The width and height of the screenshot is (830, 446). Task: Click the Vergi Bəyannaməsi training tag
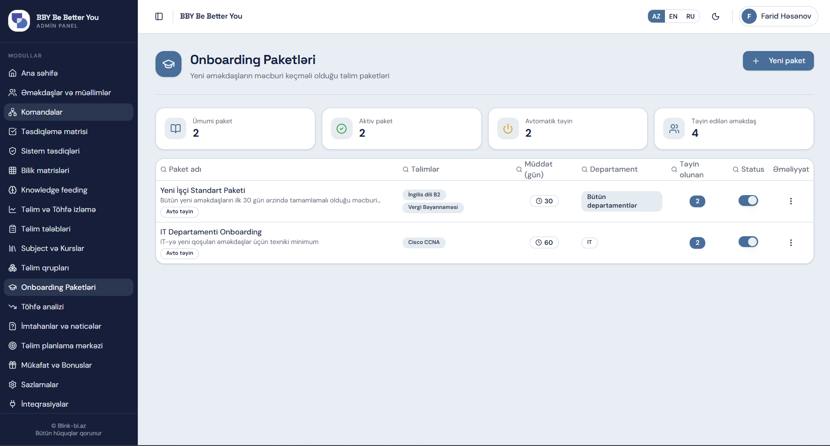click(433, 207)
